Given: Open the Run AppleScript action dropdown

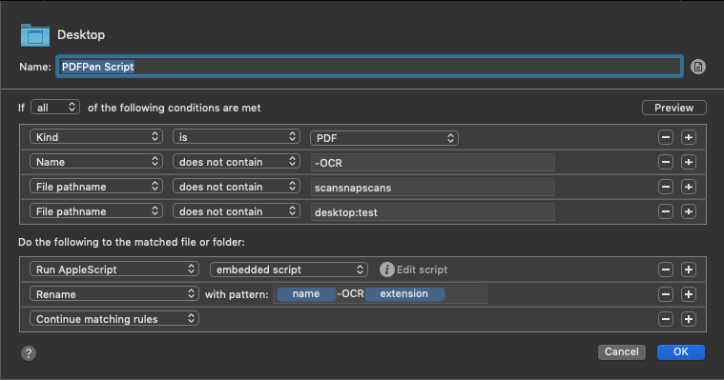Looking at the screenshot, I should click(x=114, y=270).
